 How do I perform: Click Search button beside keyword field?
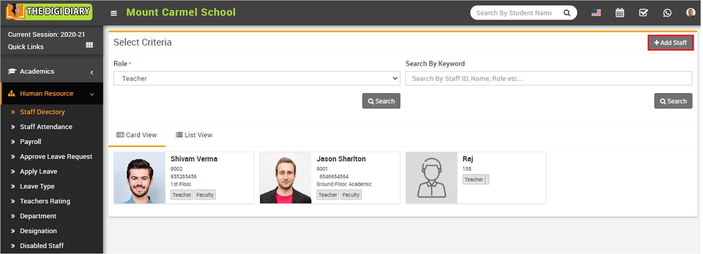coord(673,101)
